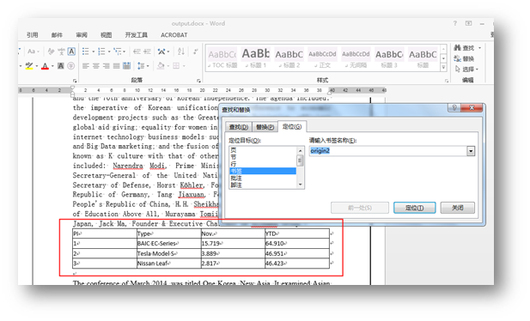The image size is (530, 321).
Task: Align text right
Action: (x=107, y=66)
